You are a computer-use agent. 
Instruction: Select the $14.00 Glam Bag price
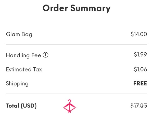[139, 34]
